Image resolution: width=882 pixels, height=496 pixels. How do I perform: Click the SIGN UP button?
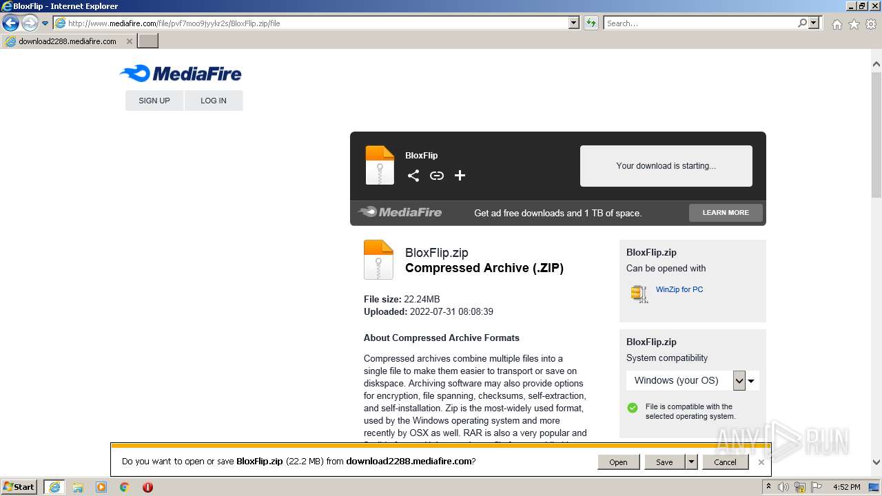[x=154, y=101]
